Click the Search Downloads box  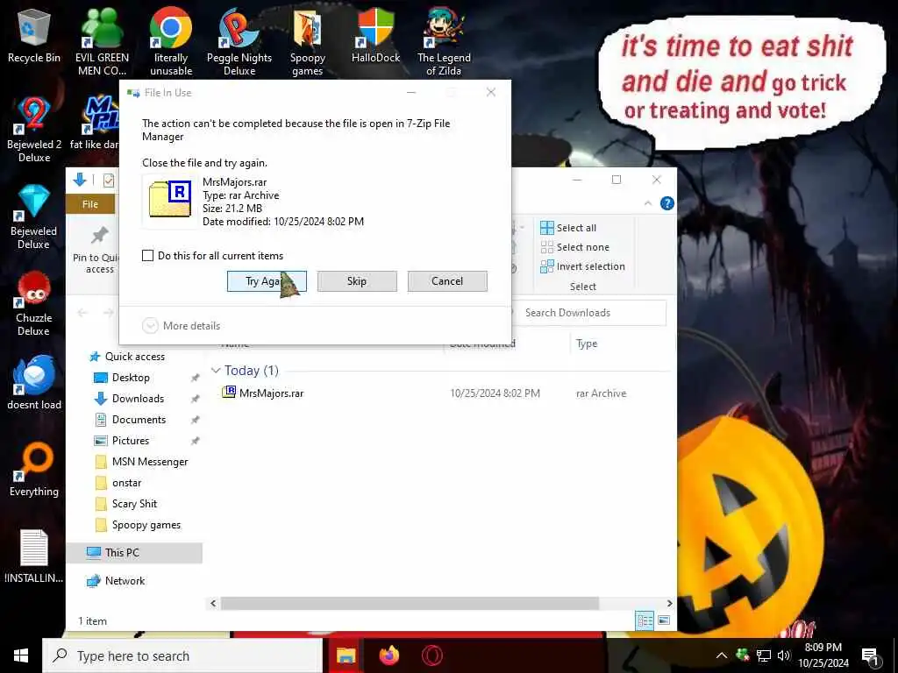(x=590, y=313)
